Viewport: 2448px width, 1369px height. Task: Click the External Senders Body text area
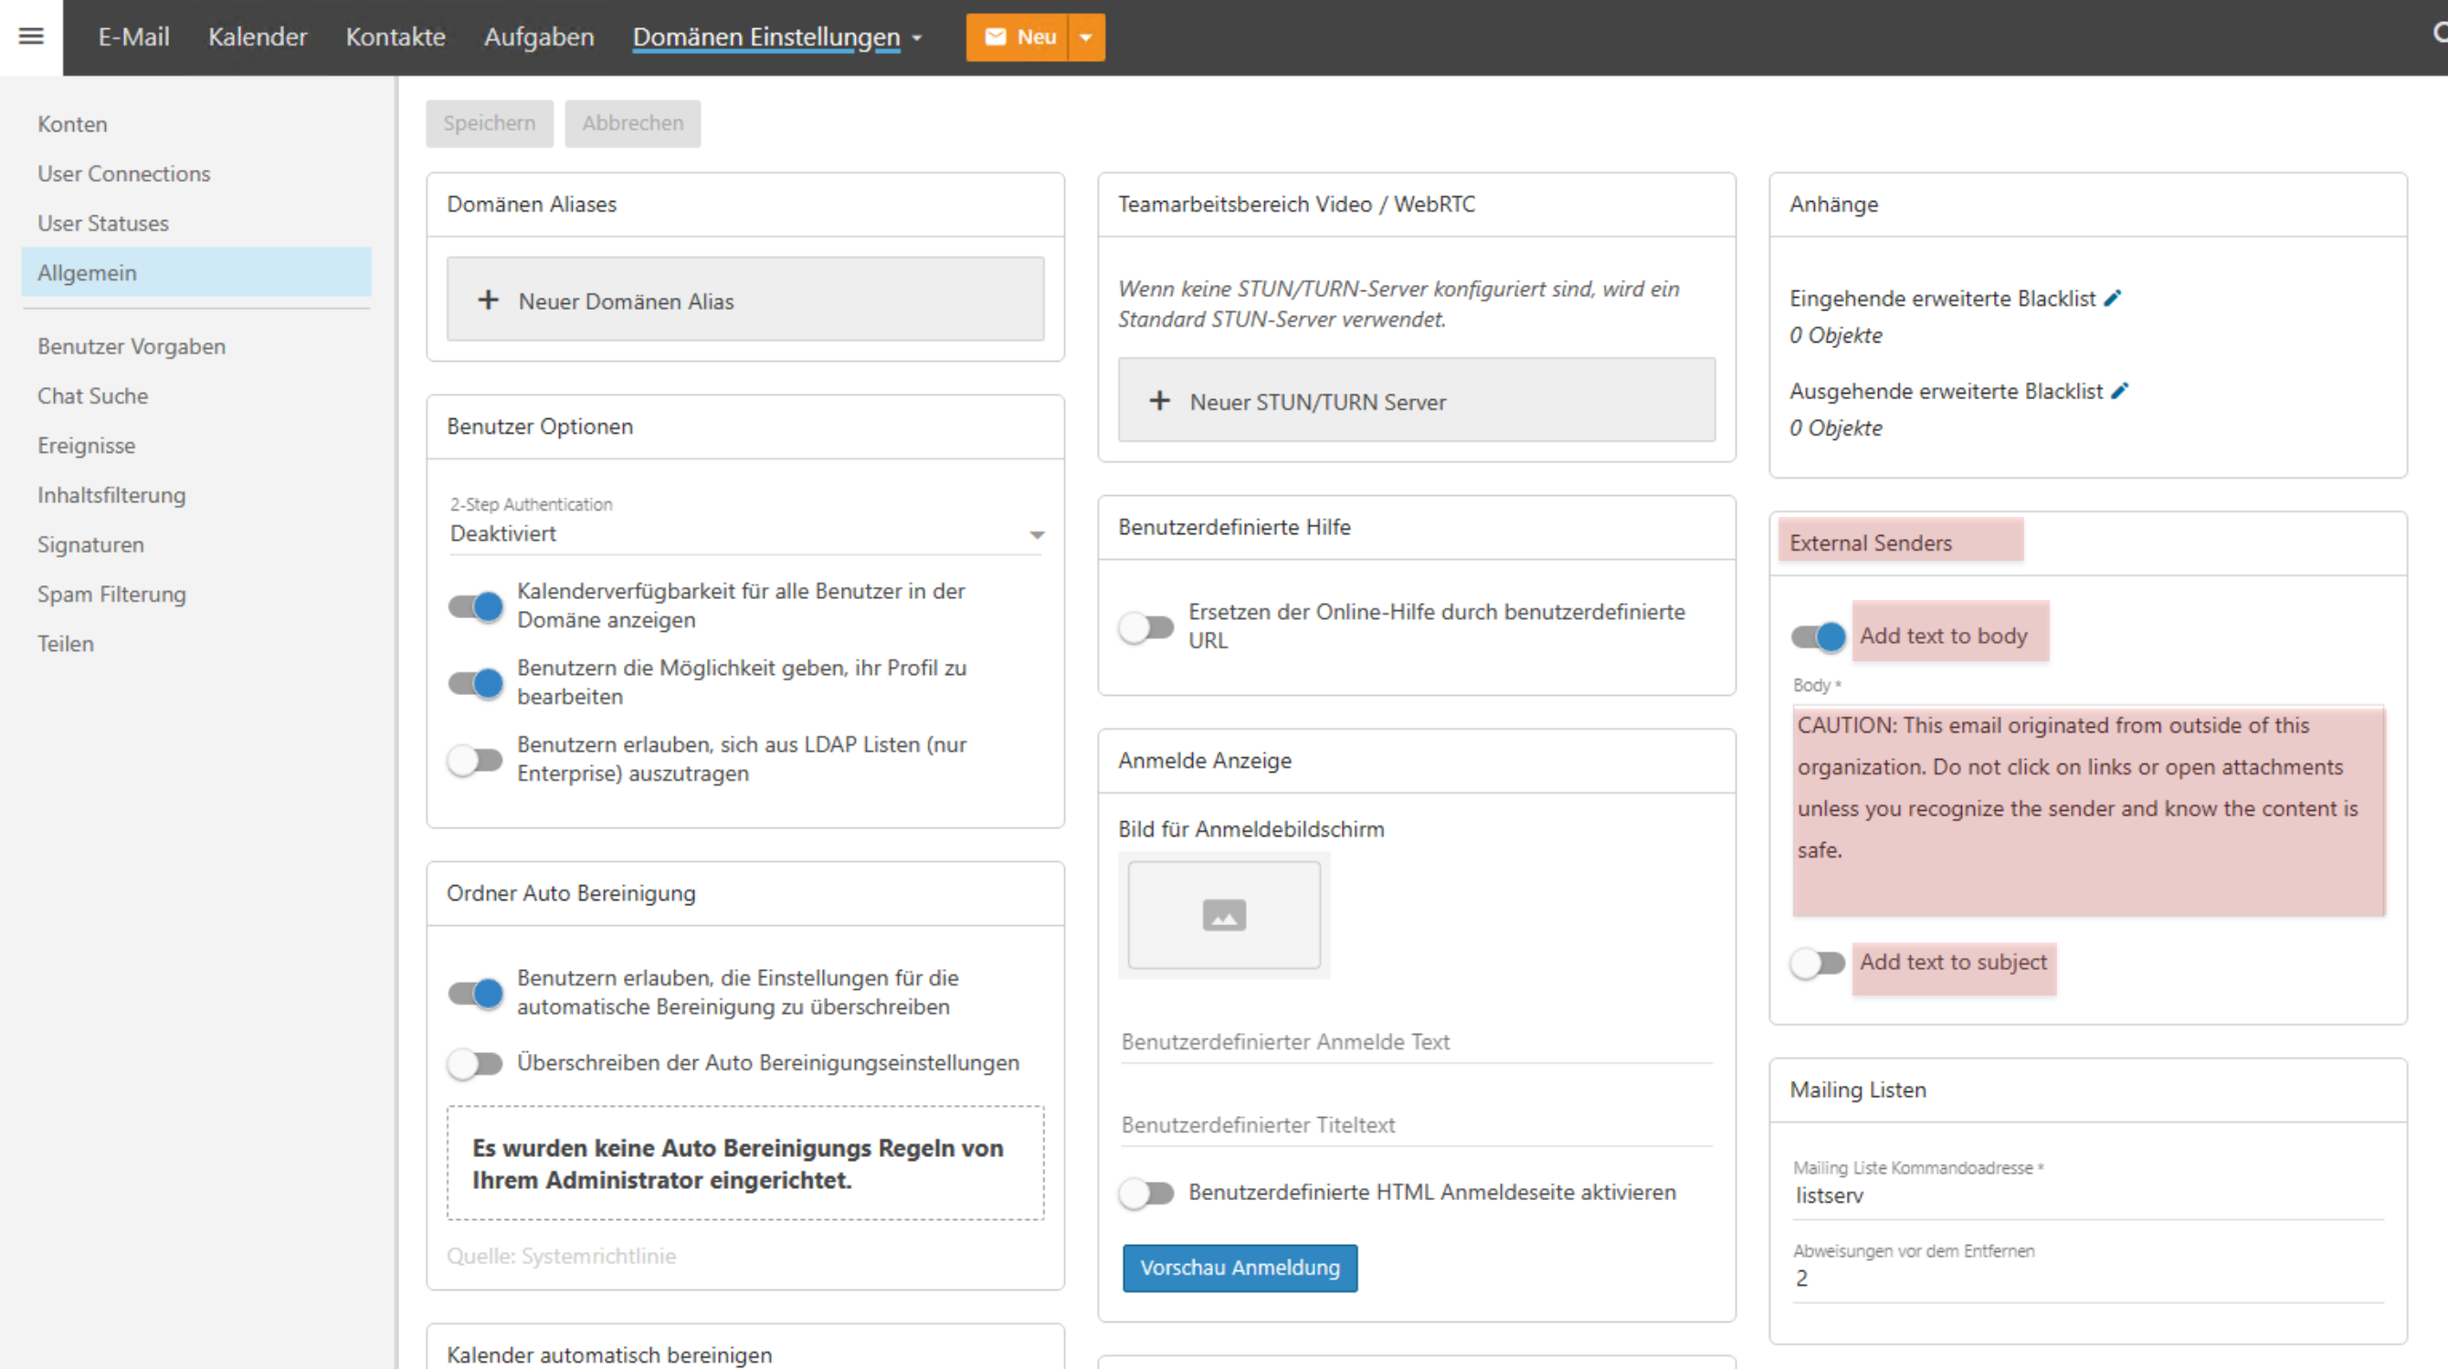coord(2089,811)
